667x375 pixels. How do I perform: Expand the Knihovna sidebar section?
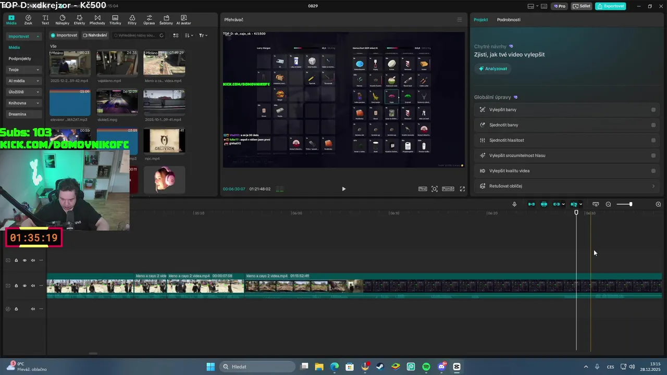coord(38,103)
